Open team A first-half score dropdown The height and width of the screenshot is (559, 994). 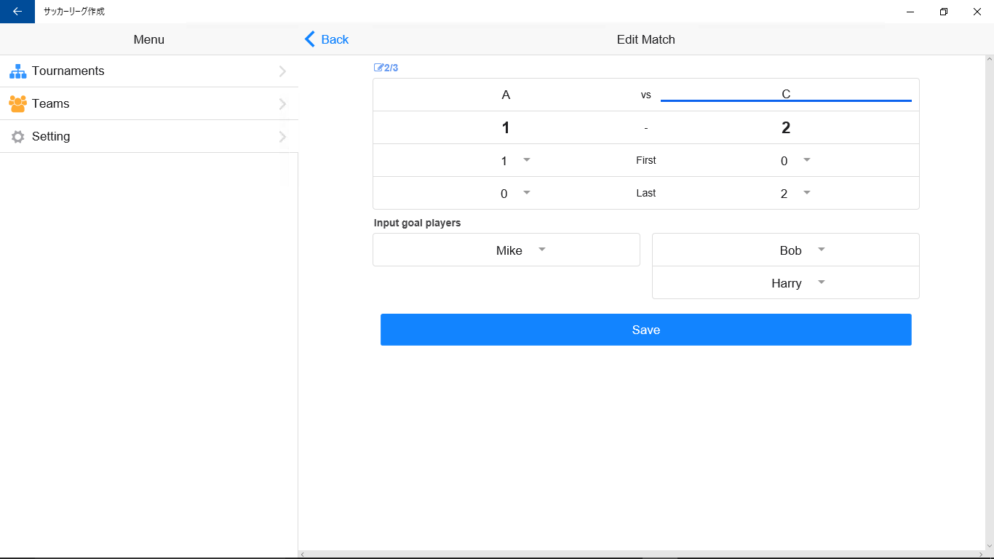click(526, 160)
